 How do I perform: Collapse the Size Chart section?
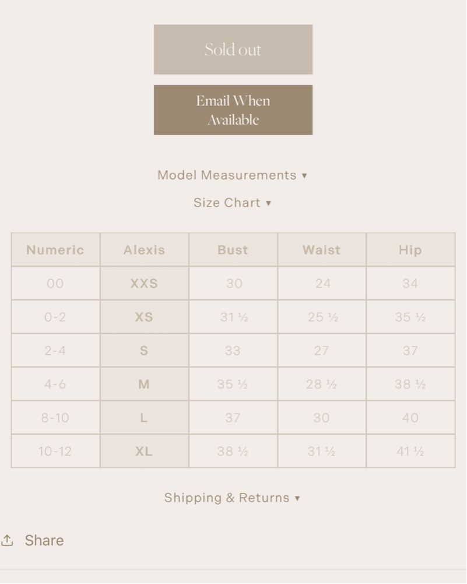(232, 202)
